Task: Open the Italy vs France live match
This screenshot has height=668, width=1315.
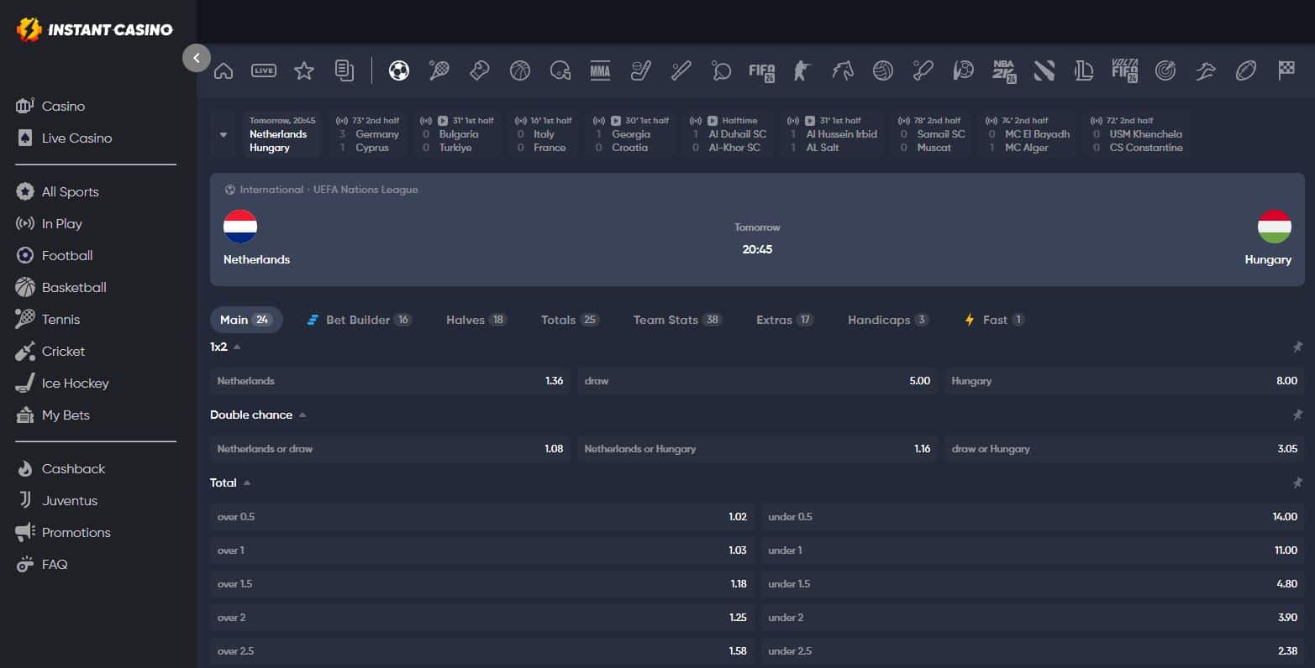Action: [x=544, y=134]
